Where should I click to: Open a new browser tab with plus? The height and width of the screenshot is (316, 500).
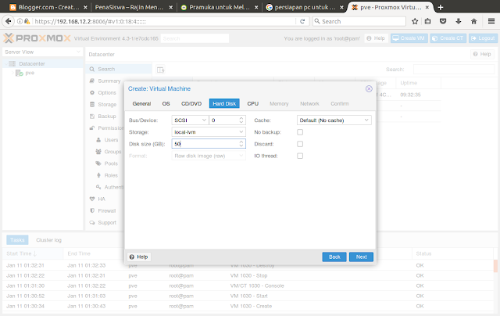point(441,7)
